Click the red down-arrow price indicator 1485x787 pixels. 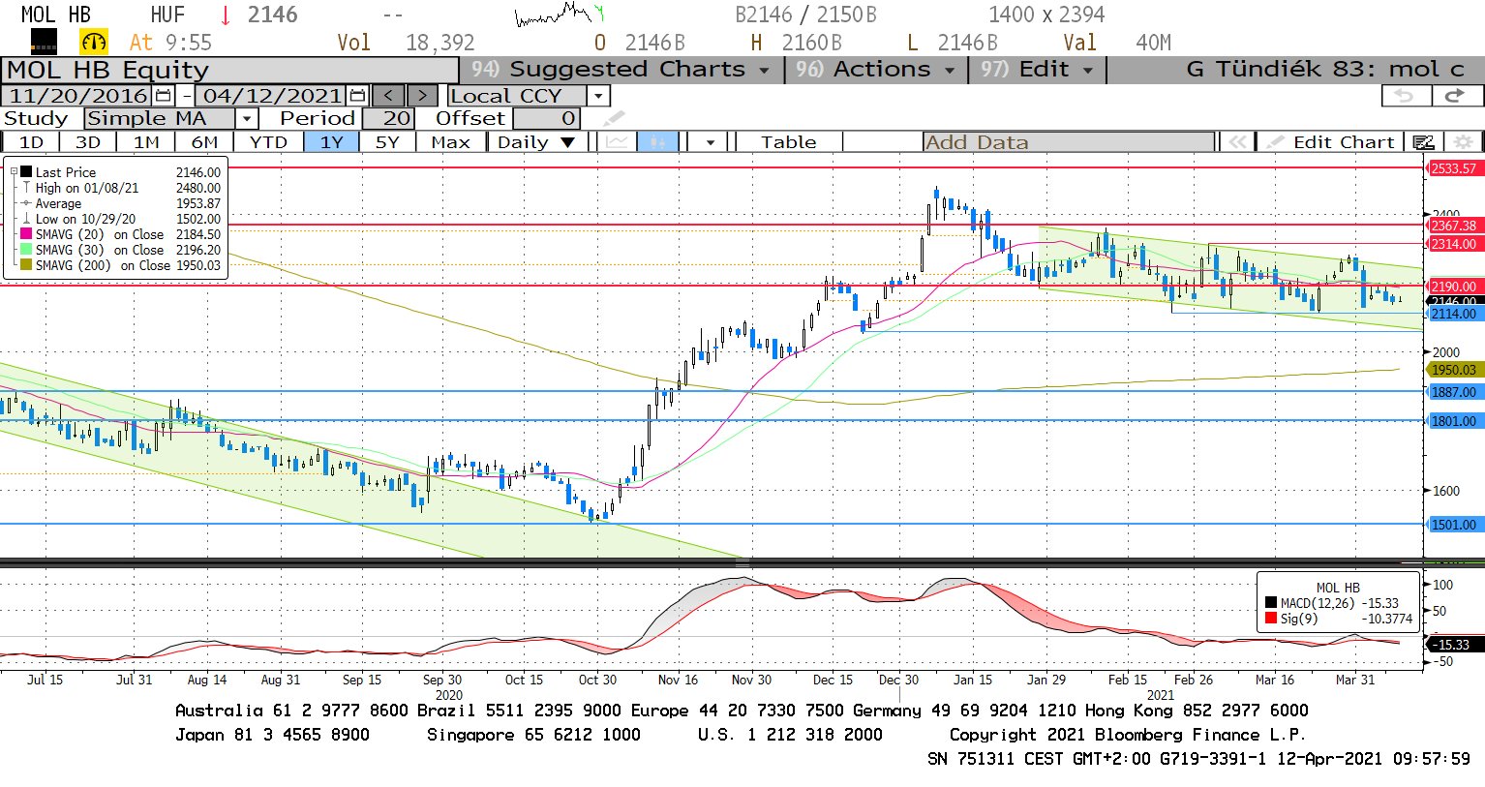coord(226,15)
